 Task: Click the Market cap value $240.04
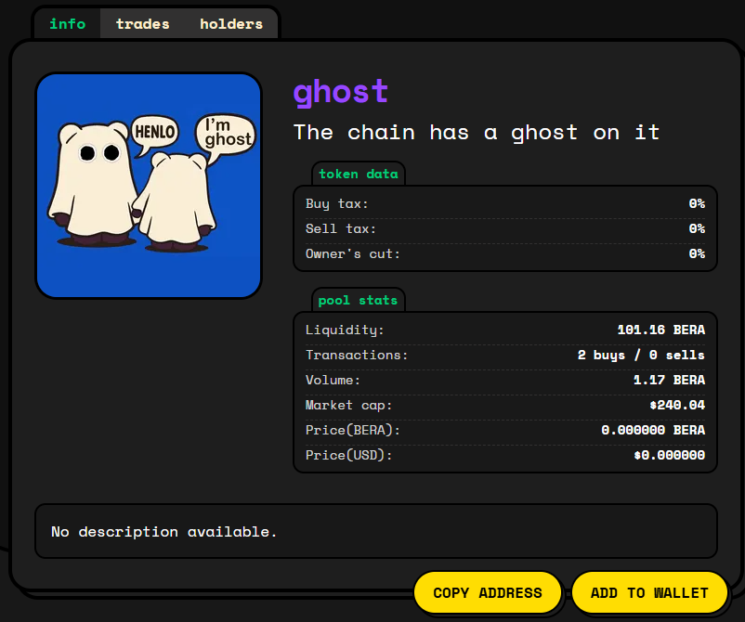[677, 405]
